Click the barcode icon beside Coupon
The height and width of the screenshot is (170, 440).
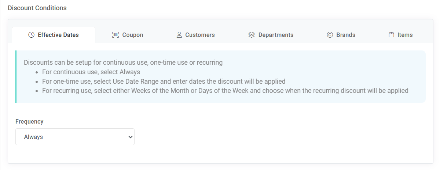[x=115, y=35]
